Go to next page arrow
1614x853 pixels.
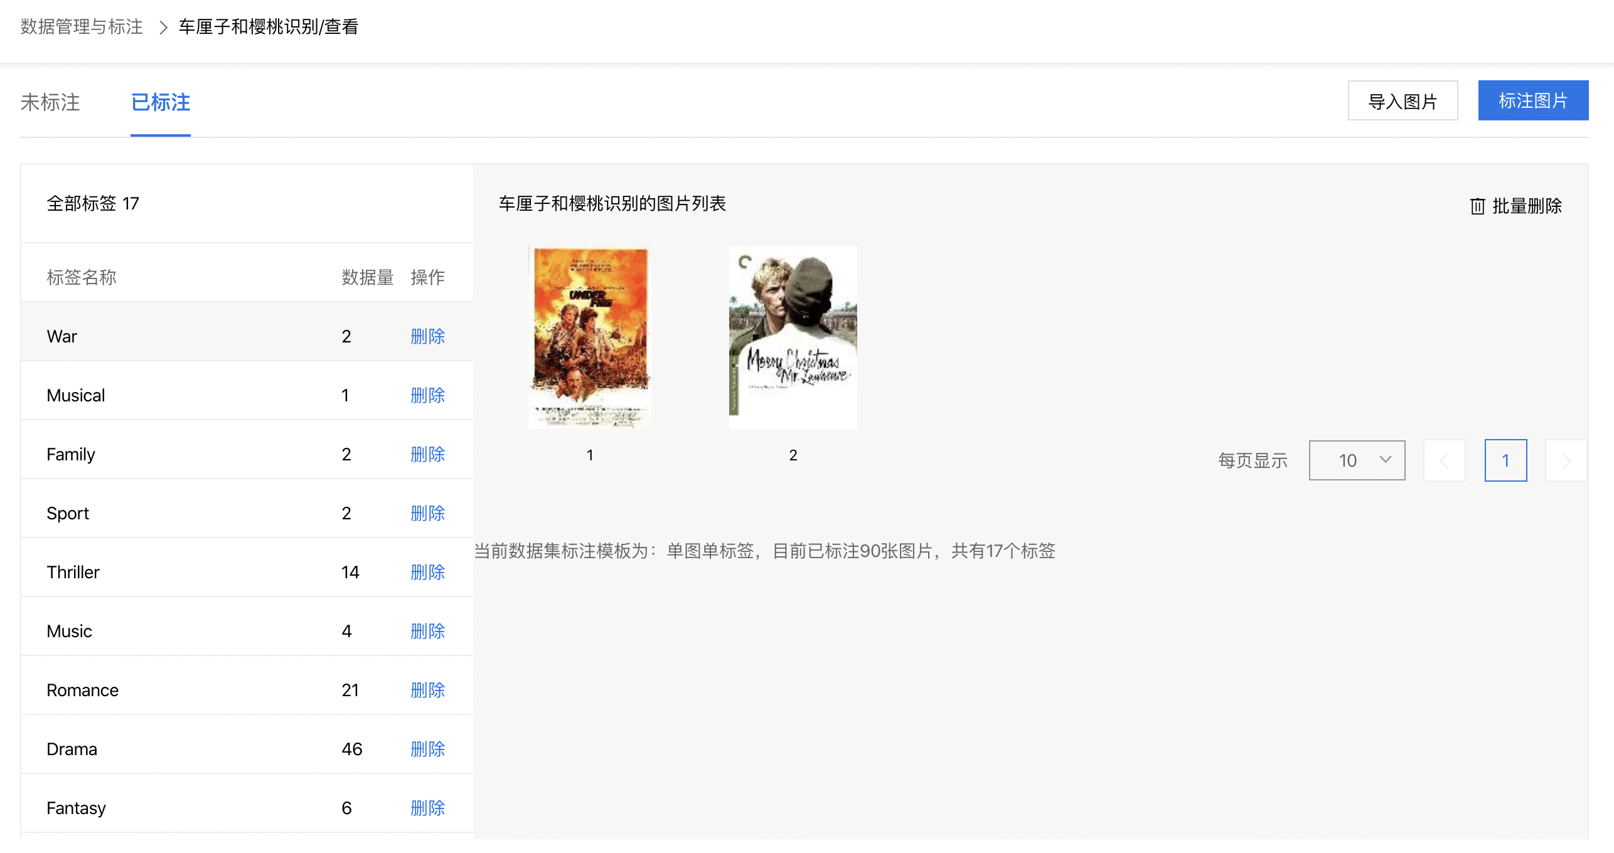click(1566, 460)
